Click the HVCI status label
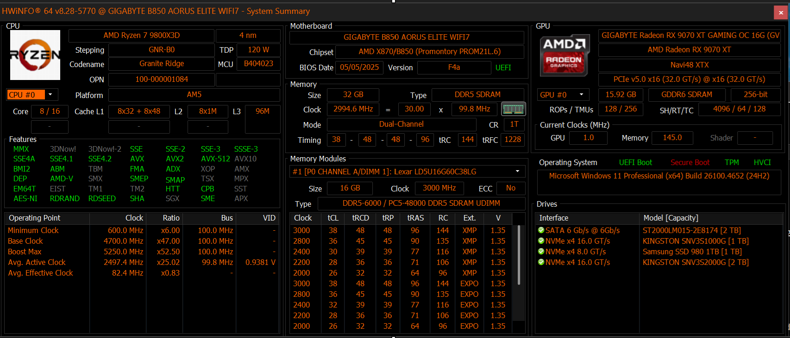 [x=762, y=163]
